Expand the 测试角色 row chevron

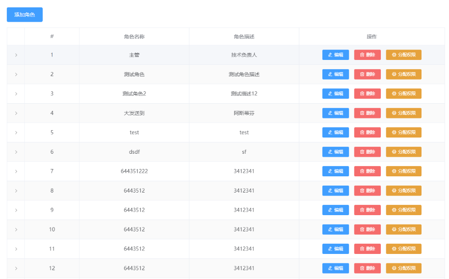click(x=16, y=74)
